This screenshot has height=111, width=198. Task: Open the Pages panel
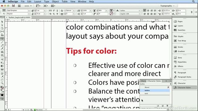coord(179,21)
